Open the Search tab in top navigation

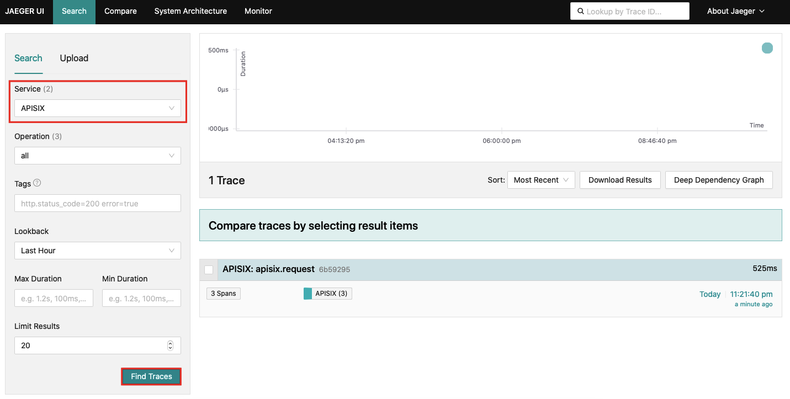[74, 12]
